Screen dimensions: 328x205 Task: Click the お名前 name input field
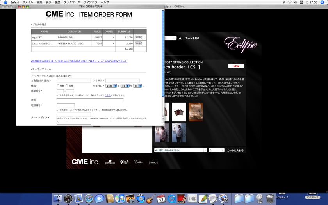tap(74, 81)
